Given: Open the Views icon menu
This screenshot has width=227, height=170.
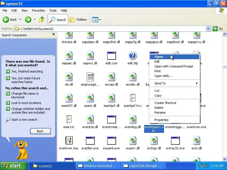Looking at the screenshot, I should (x=95, y=20).
